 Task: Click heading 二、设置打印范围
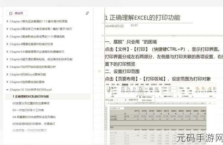(122, 71)
